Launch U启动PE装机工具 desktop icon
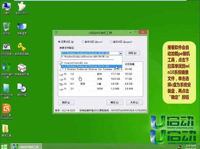 click(6, 71)
